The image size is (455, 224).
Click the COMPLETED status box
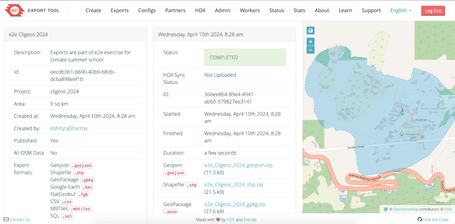pyautogui.click(x=245, y=57)
